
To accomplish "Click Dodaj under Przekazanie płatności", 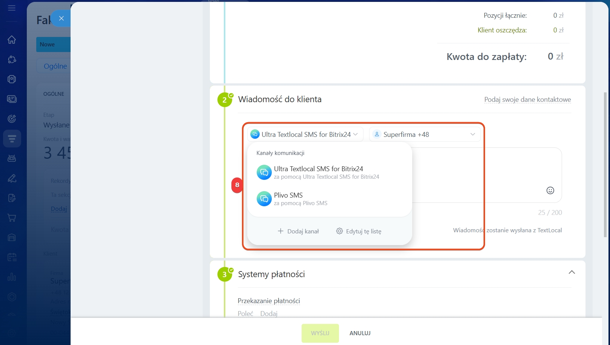I will [269, 314].
